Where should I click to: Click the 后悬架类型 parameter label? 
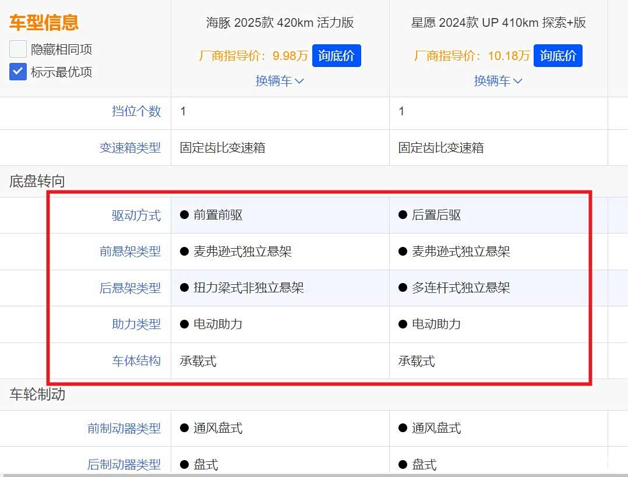tap(130, 288)
